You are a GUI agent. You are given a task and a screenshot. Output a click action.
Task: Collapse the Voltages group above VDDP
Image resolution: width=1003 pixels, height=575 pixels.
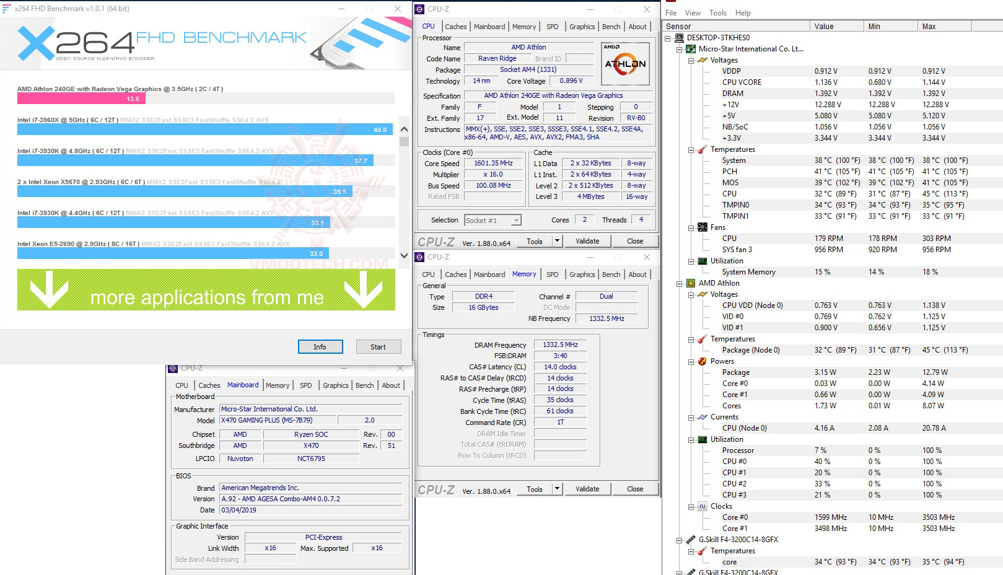tap(691, 61)
